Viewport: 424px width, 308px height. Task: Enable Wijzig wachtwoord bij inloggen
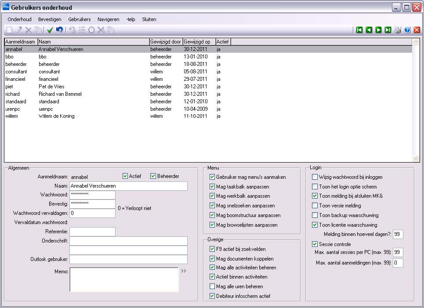(x=315, y=177)
